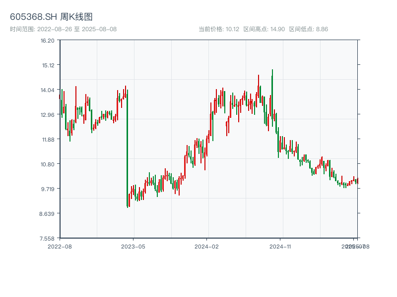Click the y-axis value 15.12

(x=48, y=65)
